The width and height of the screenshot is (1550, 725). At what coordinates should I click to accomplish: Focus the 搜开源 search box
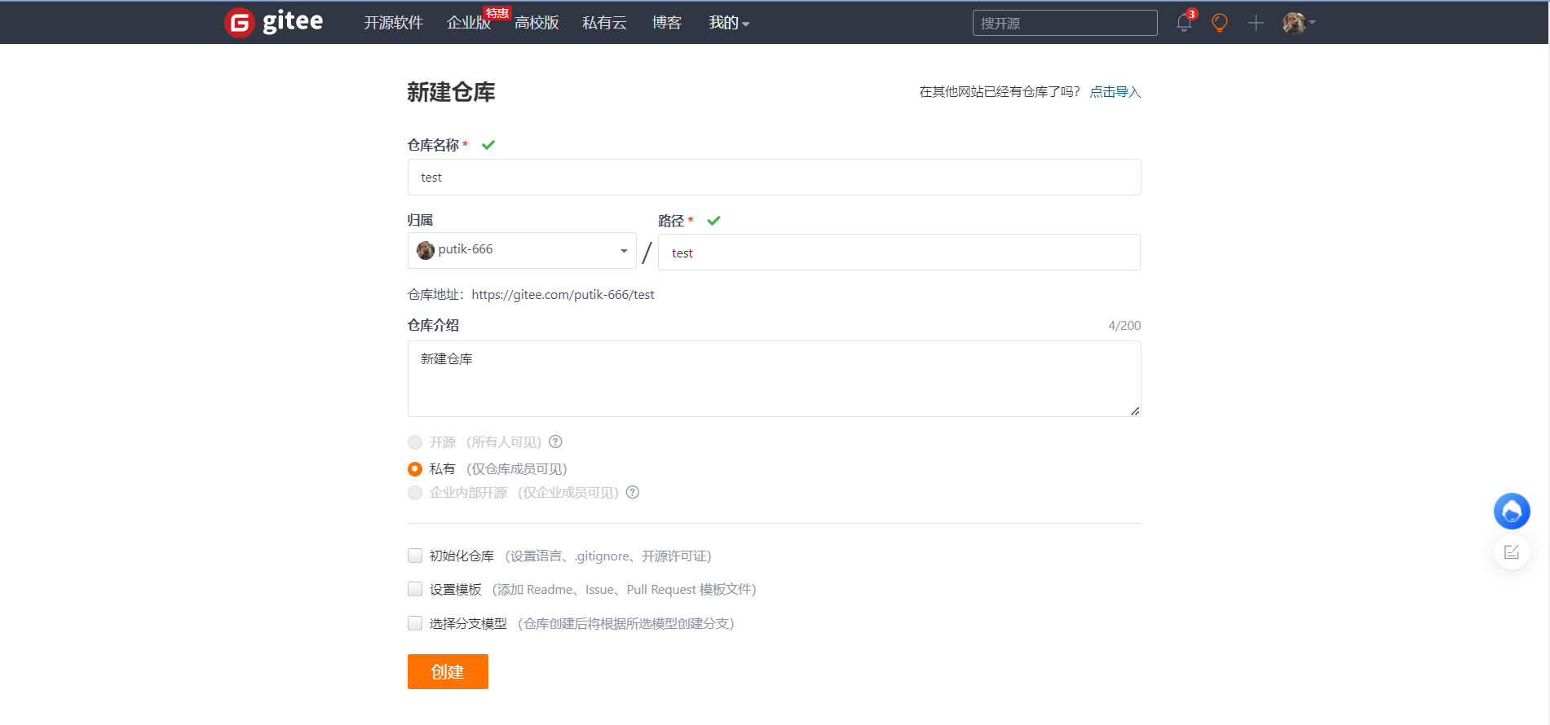click(1064, 23)
